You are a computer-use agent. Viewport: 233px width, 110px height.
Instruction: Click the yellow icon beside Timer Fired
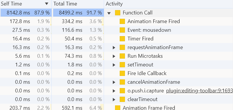(122, 39)
